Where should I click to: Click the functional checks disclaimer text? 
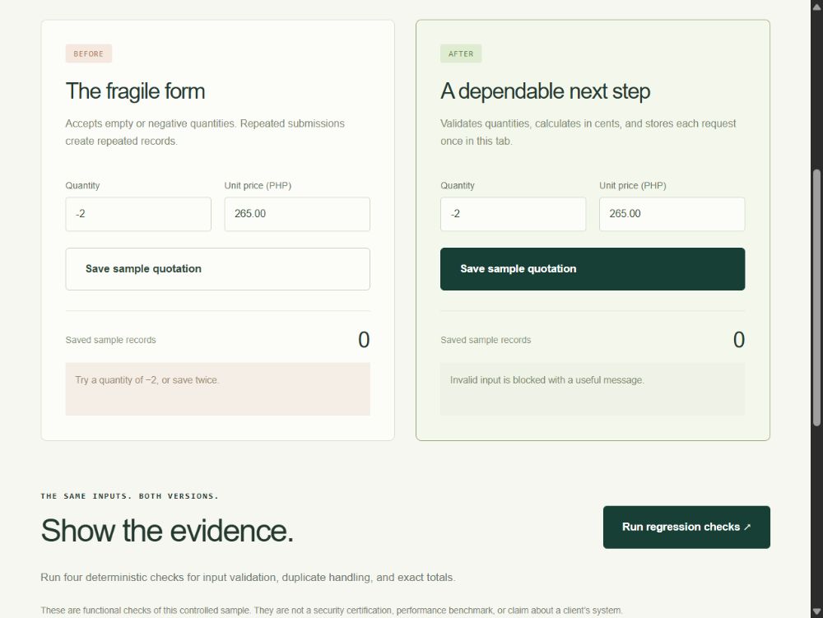coord(332,610)
